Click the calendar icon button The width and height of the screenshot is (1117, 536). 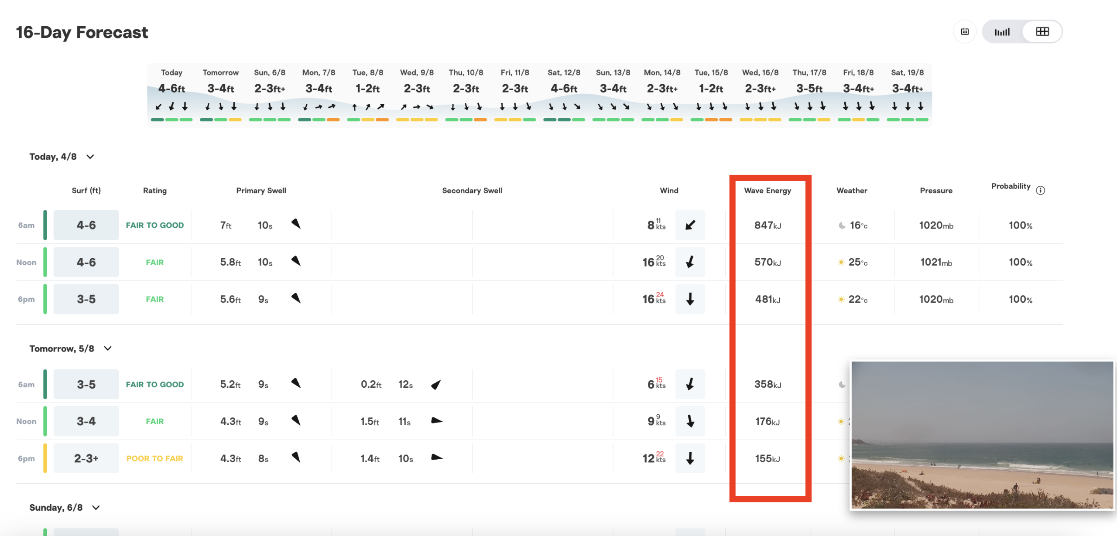(965, 32)
